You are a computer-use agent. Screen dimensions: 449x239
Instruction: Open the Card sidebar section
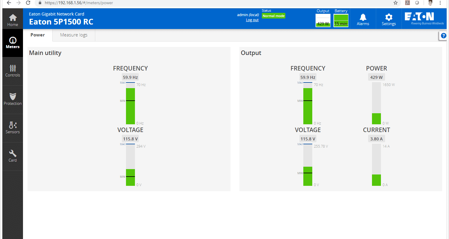click(13, 156)
